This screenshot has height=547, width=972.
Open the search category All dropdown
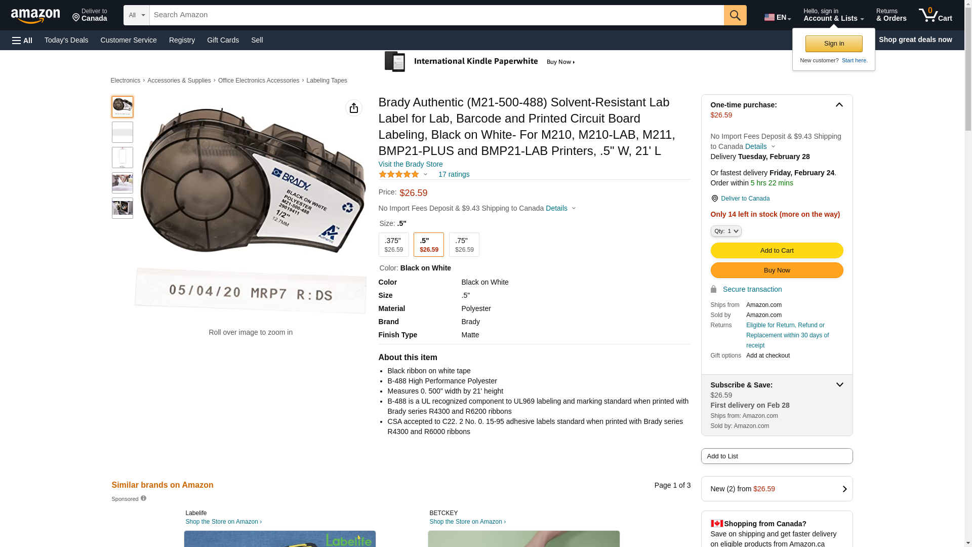tap(136, 15)
